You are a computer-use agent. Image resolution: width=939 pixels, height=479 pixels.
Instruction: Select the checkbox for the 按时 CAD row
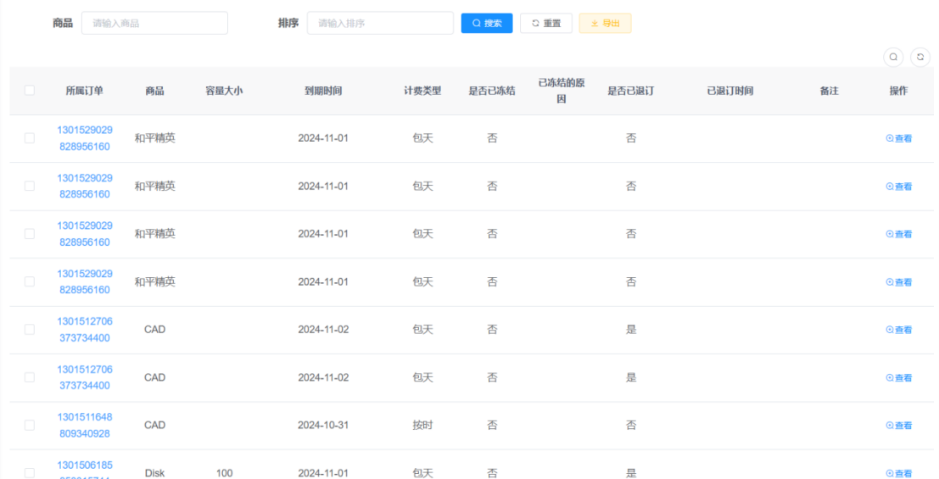(x=30, y=425)
